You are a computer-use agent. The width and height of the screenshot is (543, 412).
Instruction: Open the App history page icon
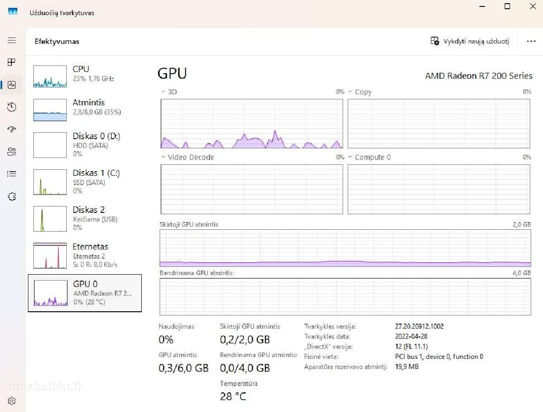pyautogui.click(x=12, y=107)
